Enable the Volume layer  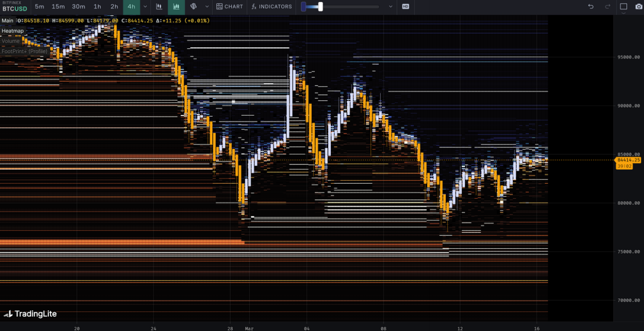[x=10, y=41]
